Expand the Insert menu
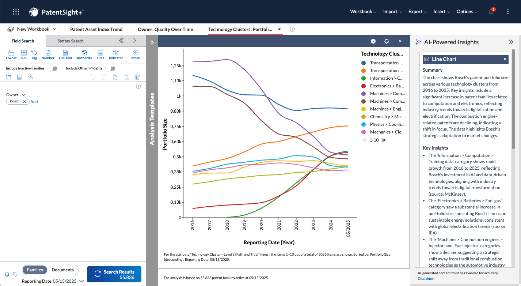This screenshot has height=286, width=521. pos(442,12)
